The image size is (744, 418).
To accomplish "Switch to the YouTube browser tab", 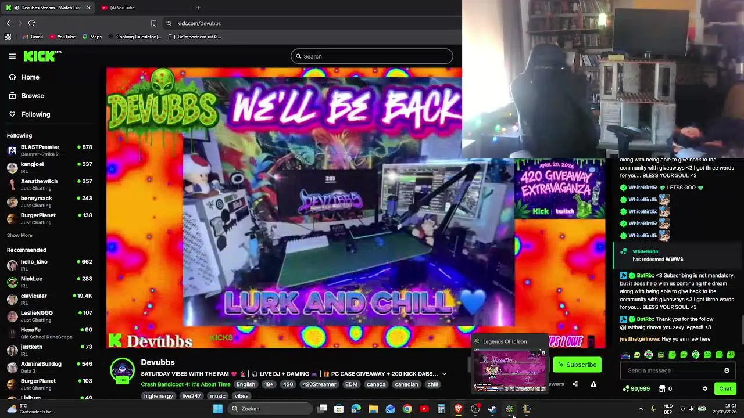I will [x=143, y=8].
